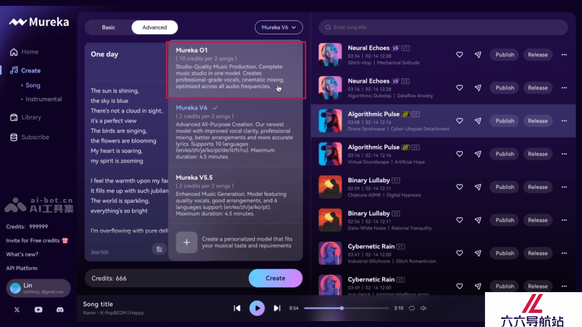
Task: Click Cybernetic Rain V1 cover thumbnail
Action: click(x=330, y=253)
